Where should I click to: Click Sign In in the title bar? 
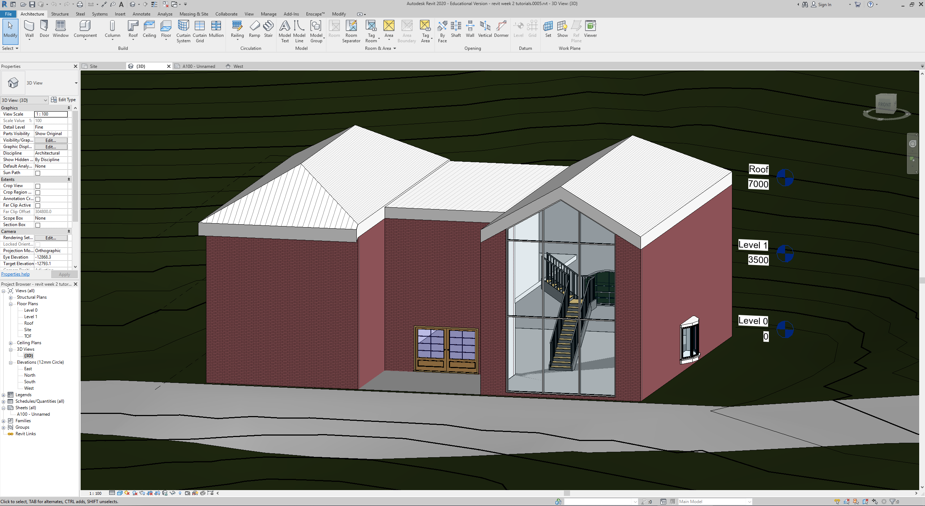[825, 4]
